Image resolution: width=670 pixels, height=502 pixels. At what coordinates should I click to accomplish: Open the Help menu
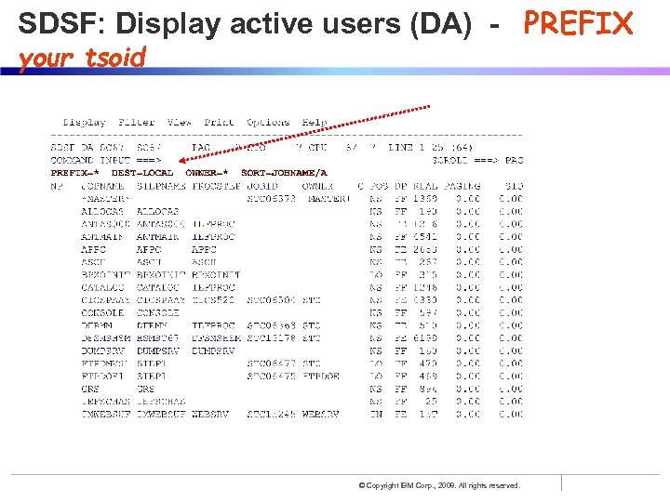click(x=315, y=122)
